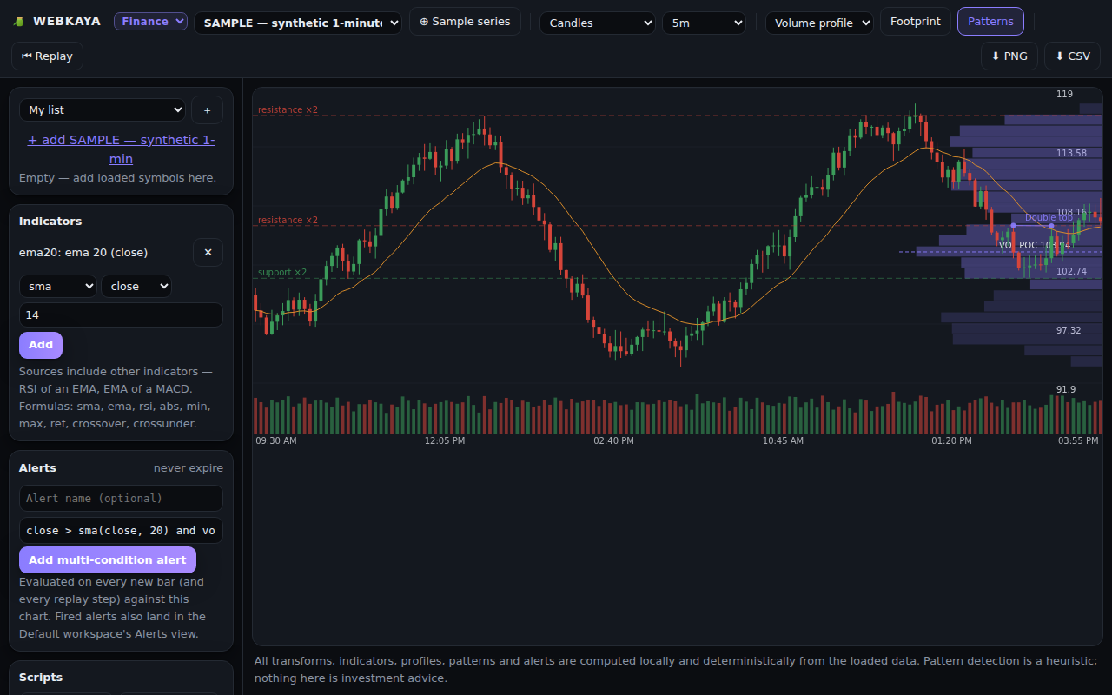The image size is (1112, 695).
Task: Click the ema20: ema 20 (close) indicator text
Action: (x=83, y=253)
